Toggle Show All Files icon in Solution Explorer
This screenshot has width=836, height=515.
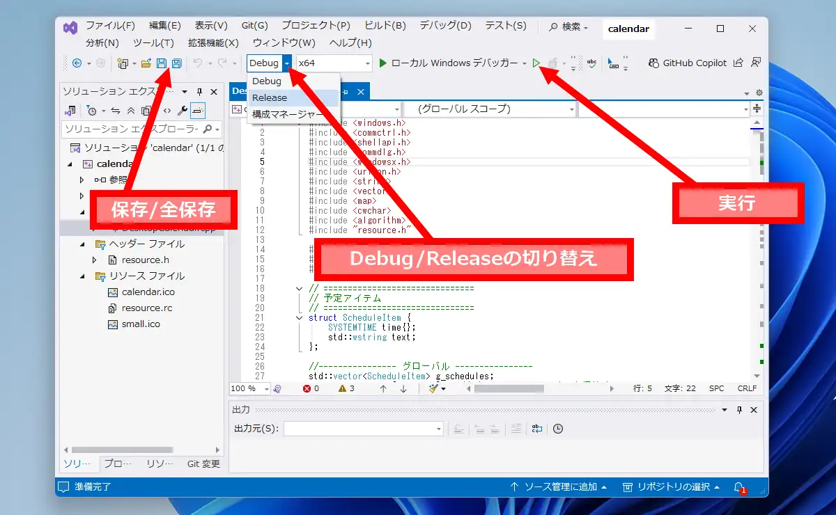coord(146,111)
